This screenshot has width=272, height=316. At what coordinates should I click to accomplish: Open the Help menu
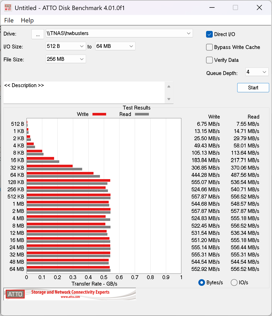(27, 20)
